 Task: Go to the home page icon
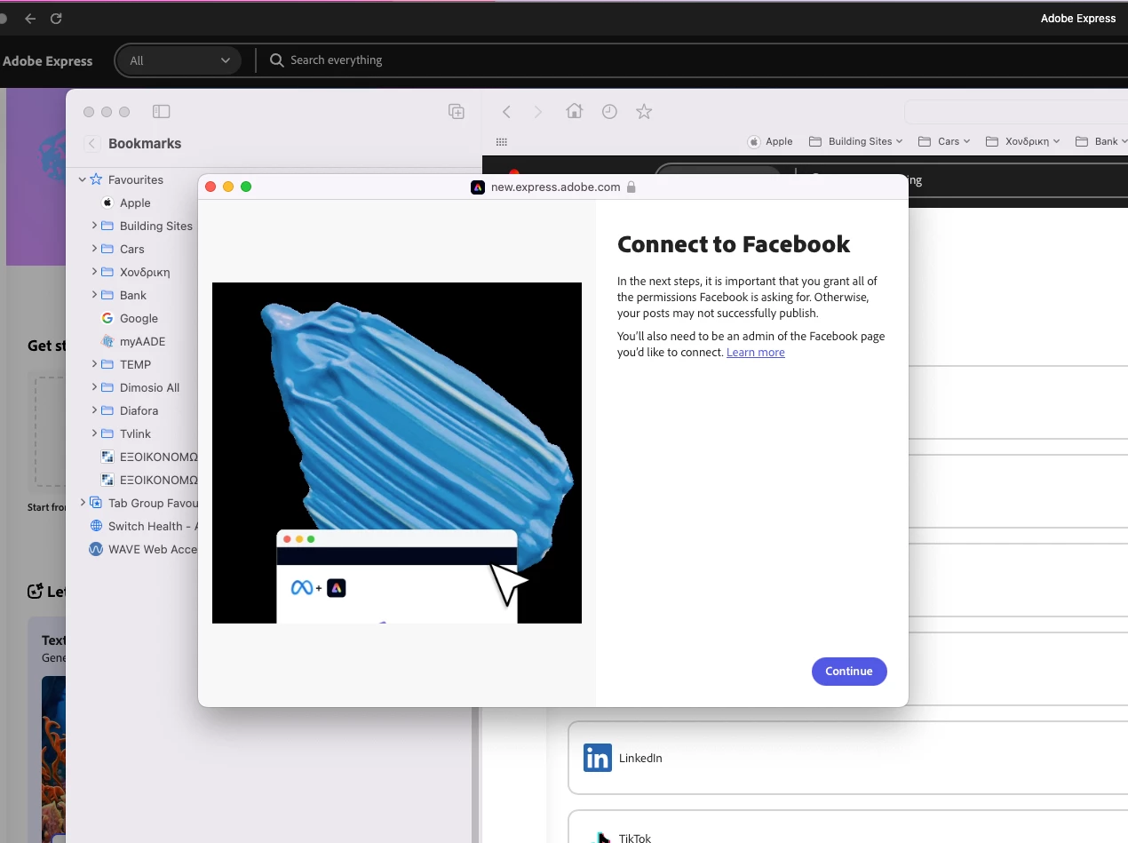pyautogui.click(x=575, y=111)
